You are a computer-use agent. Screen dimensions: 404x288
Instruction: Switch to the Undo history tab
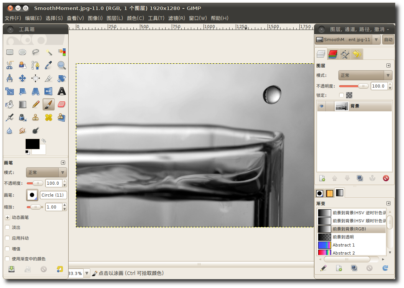357,54
